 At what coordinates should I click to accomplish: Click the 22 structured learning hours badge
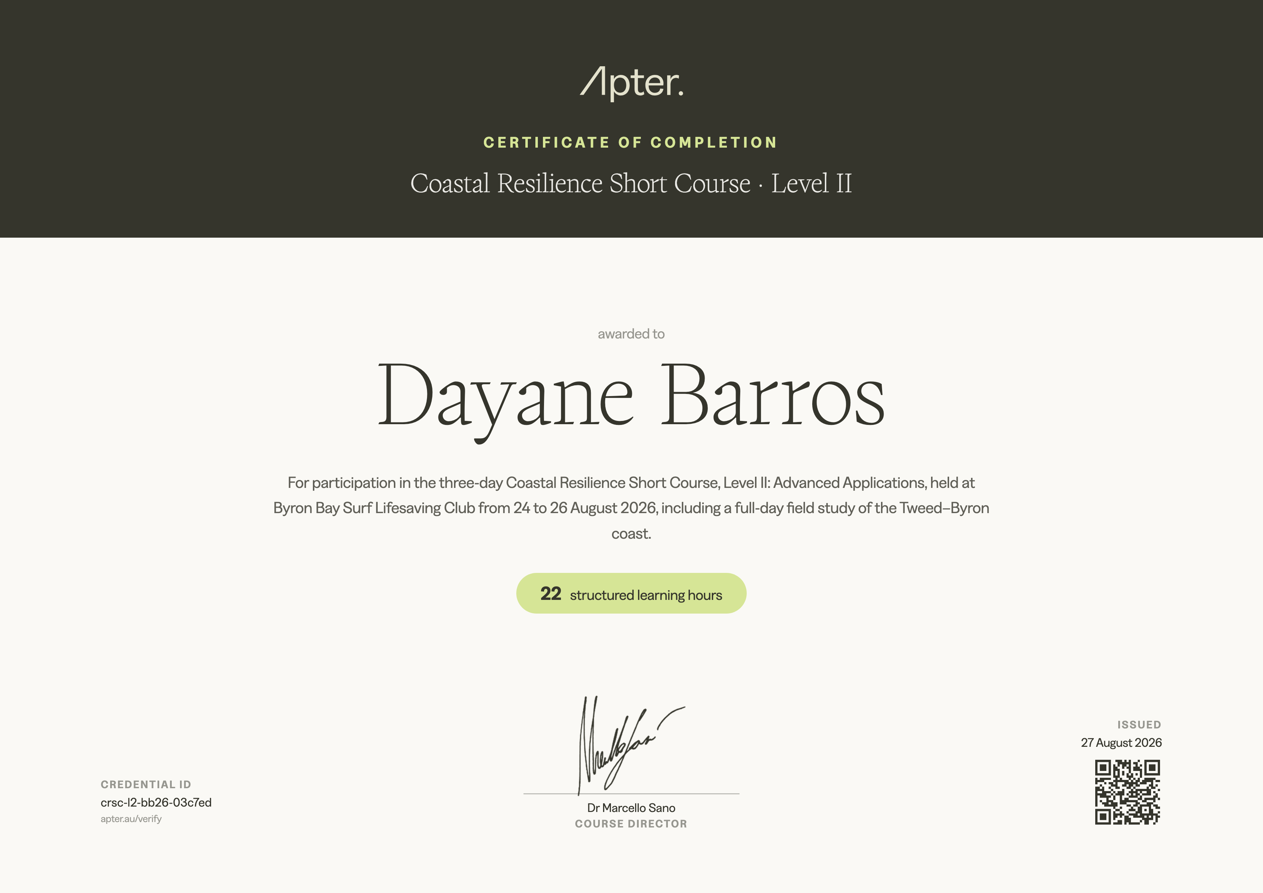click(631, 593)
